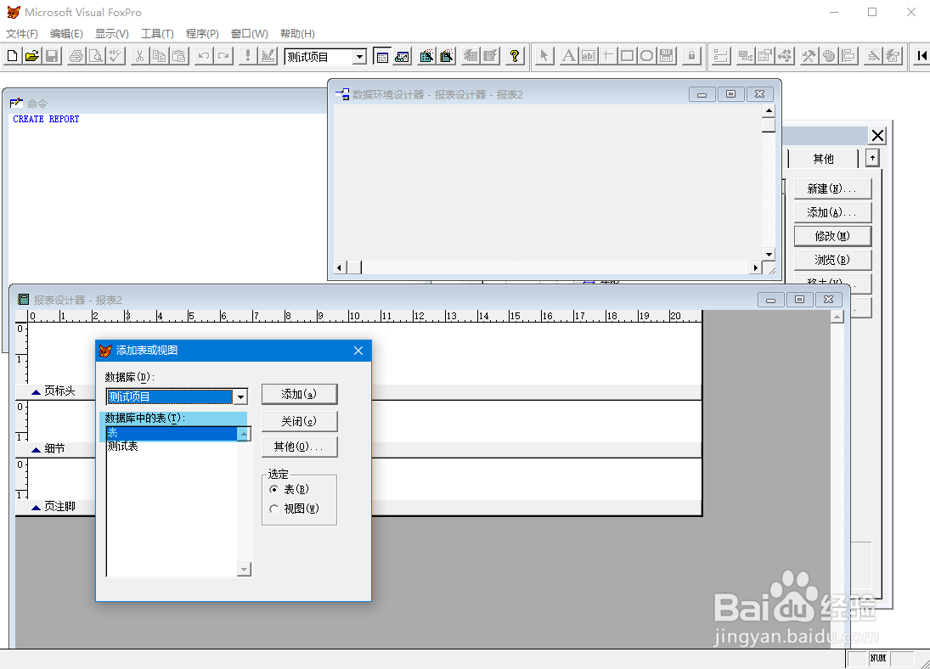
Task: Click the Data Environment vertical scroll-down arrow
Action: coord(769,255)
